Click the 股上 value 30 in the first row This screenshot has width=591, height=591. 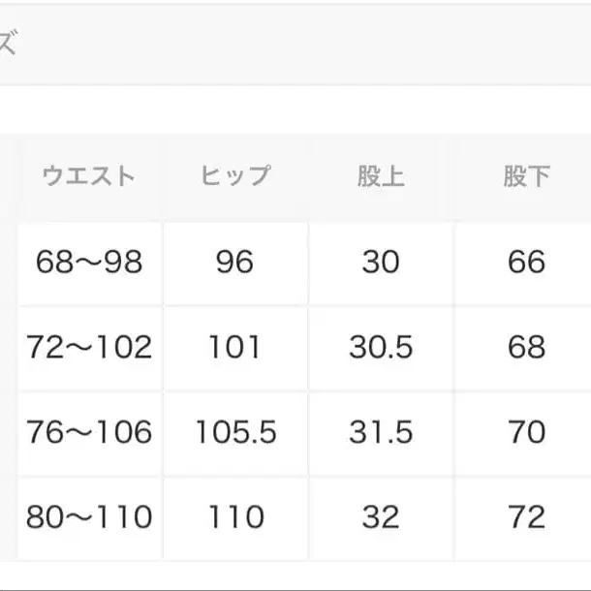(381, 263)
